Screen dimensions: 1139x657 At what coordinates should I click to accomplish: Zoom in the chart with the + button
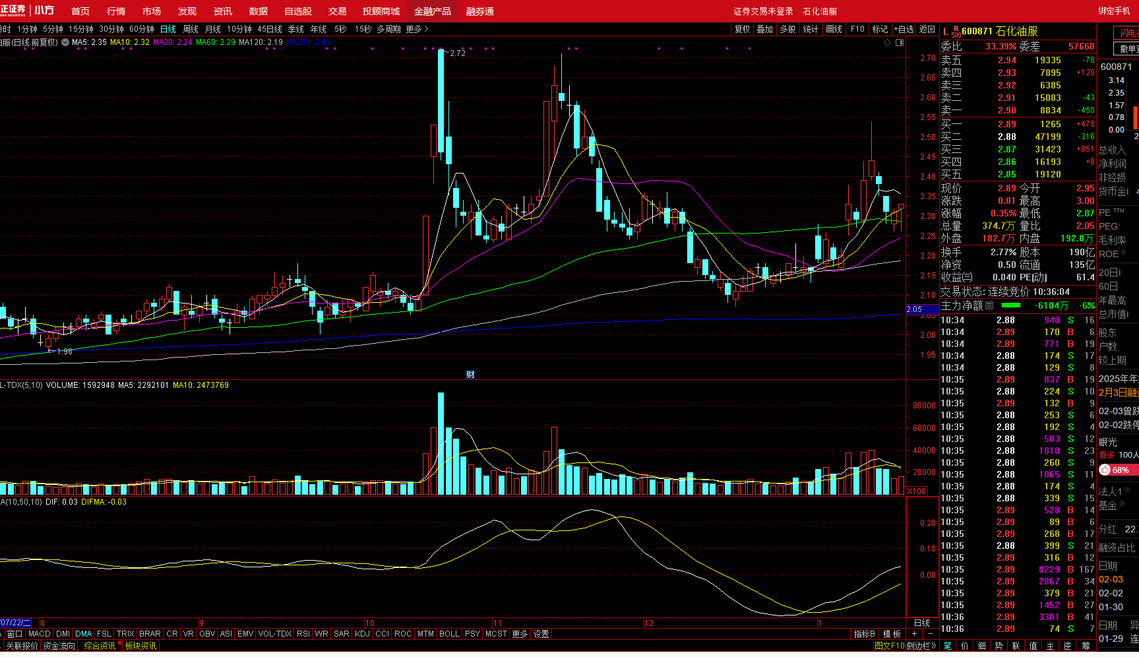[x=915, y=634]
